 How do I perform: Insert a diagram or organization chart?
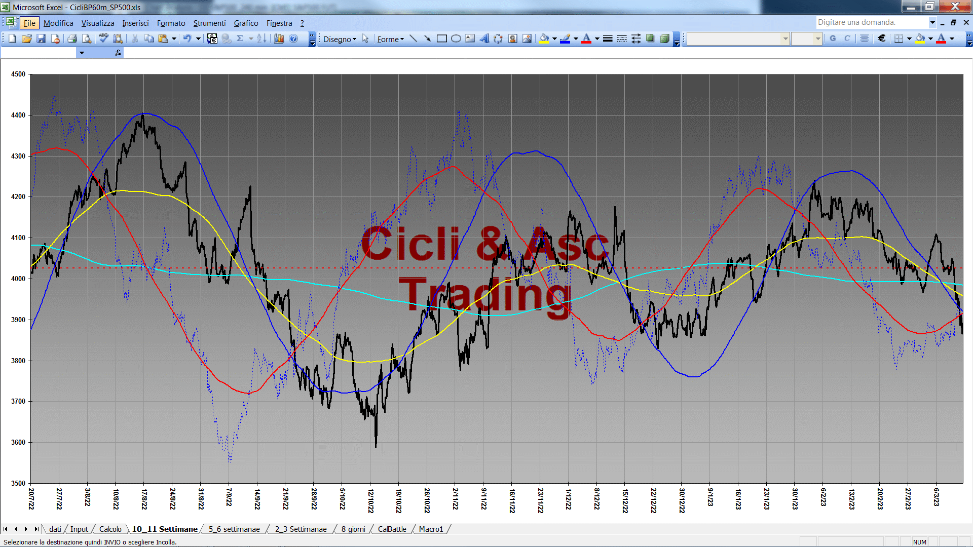(499, 38)
